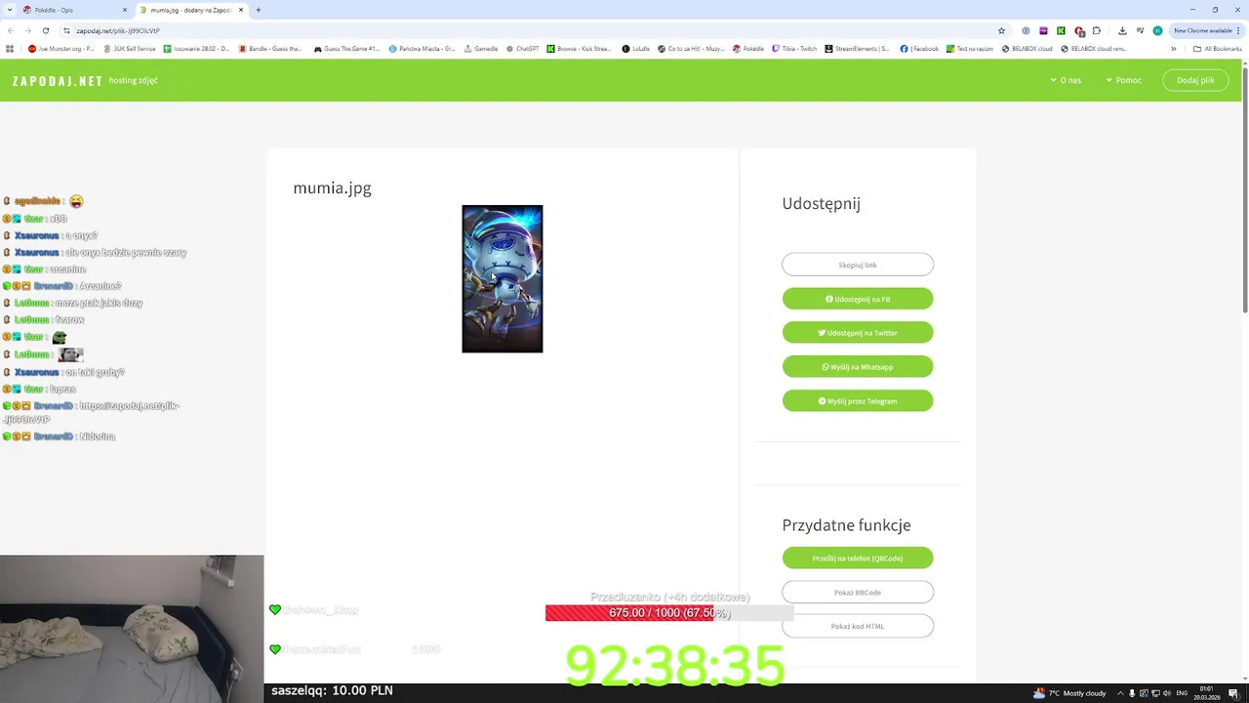Screen dimensions: 1249x703
Task: Switch the ENG input language indicator
Action: click(1182, 693)
